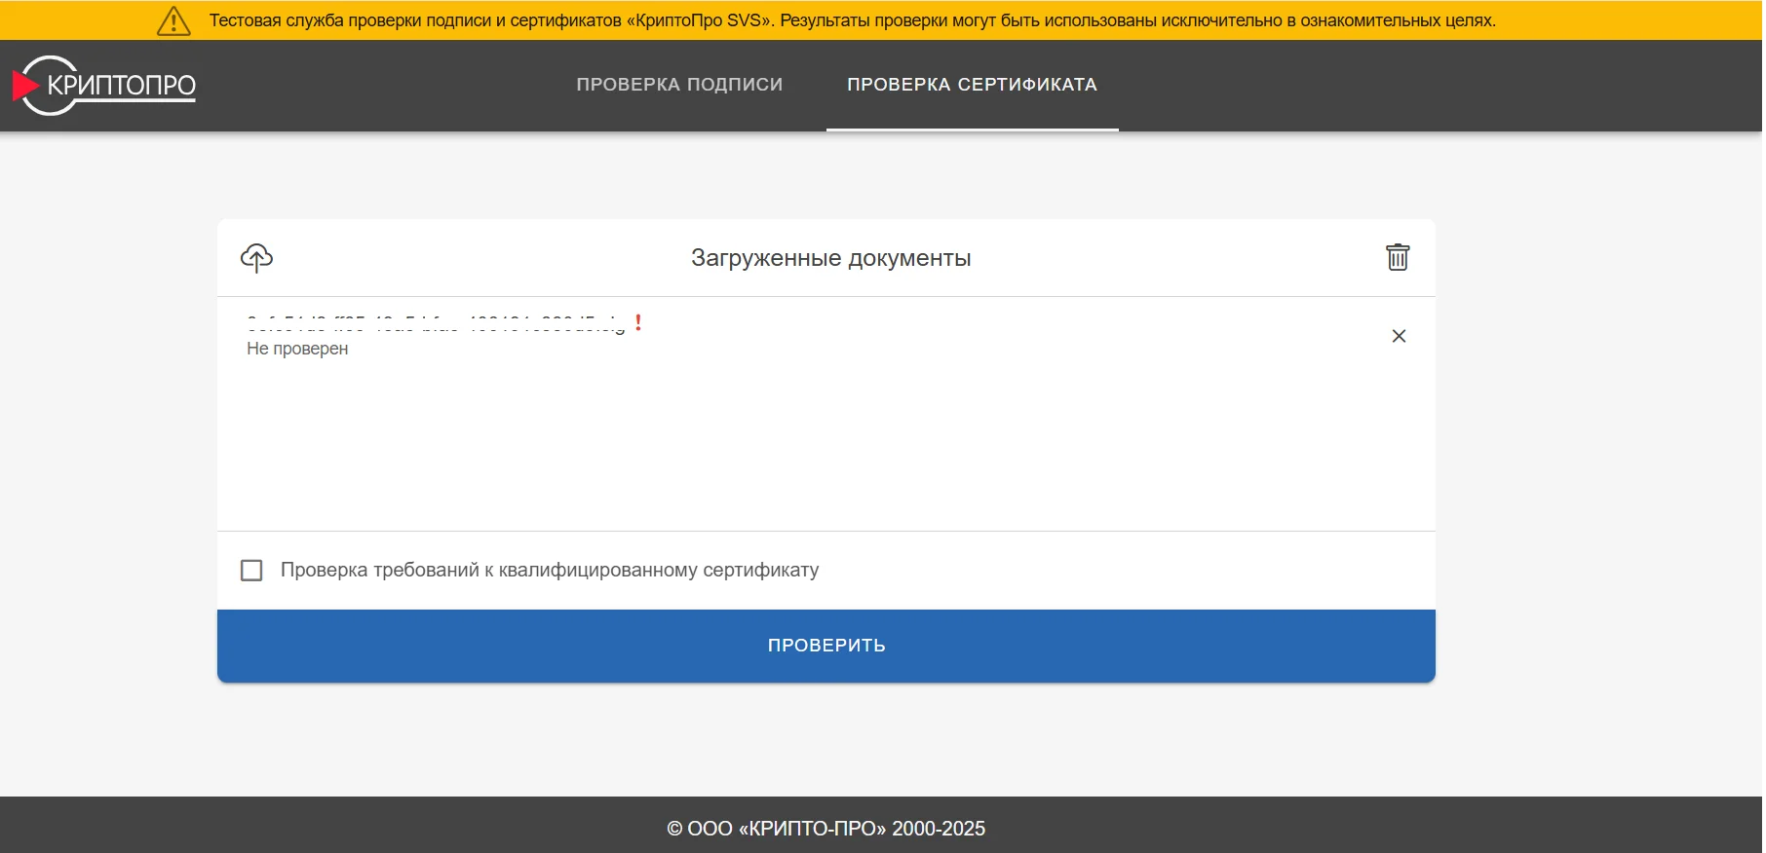Click the red exclamation mark next to file
The height and width of the screenshot is (853, 1766).
(x=638, y=322)
